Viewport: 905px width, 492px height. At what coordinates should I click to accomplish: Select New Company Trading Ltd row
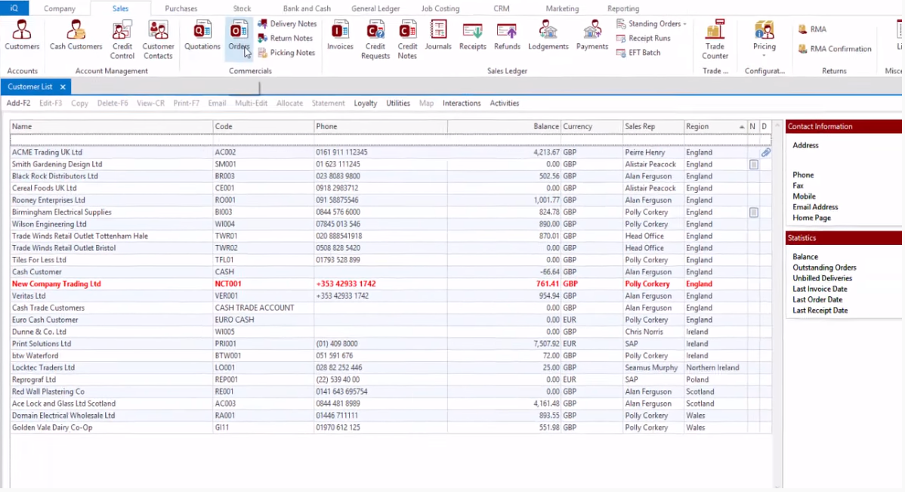pos(390,284)
